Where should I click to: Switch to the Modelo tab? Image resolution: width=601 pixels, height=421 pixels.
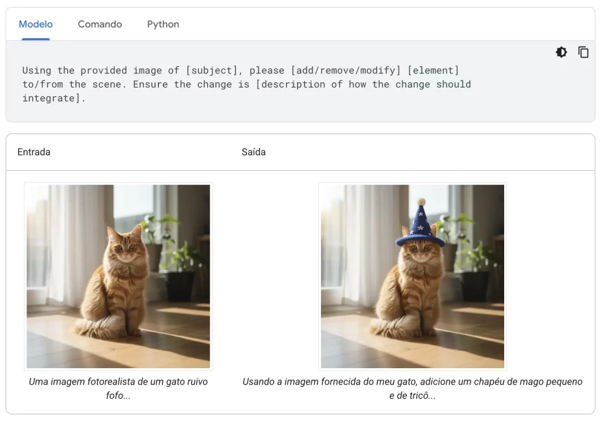(x=36, y=24)
